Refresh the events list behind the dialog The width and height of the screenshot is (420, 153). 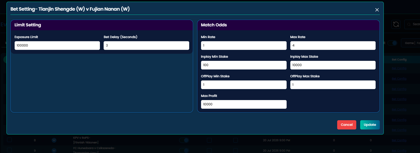396,24
